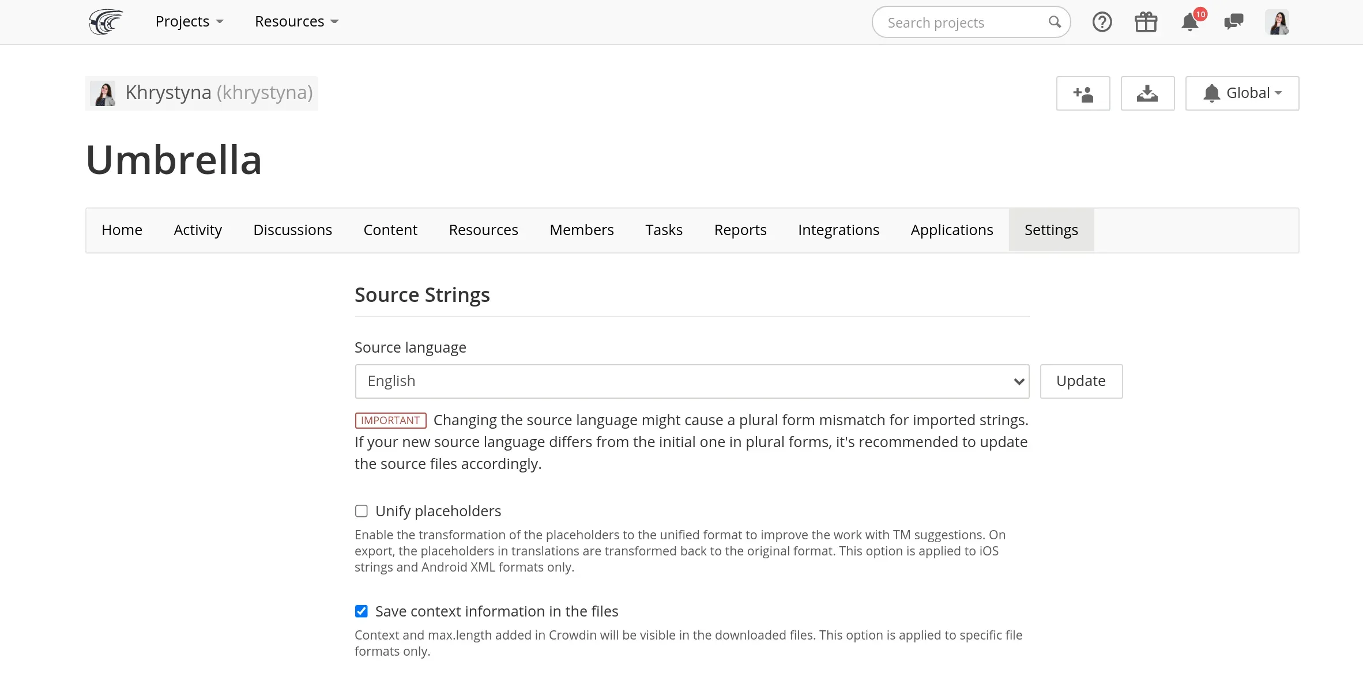Uncheck Save context information in the files
1363x677 pixels.
tap(362, 611)
